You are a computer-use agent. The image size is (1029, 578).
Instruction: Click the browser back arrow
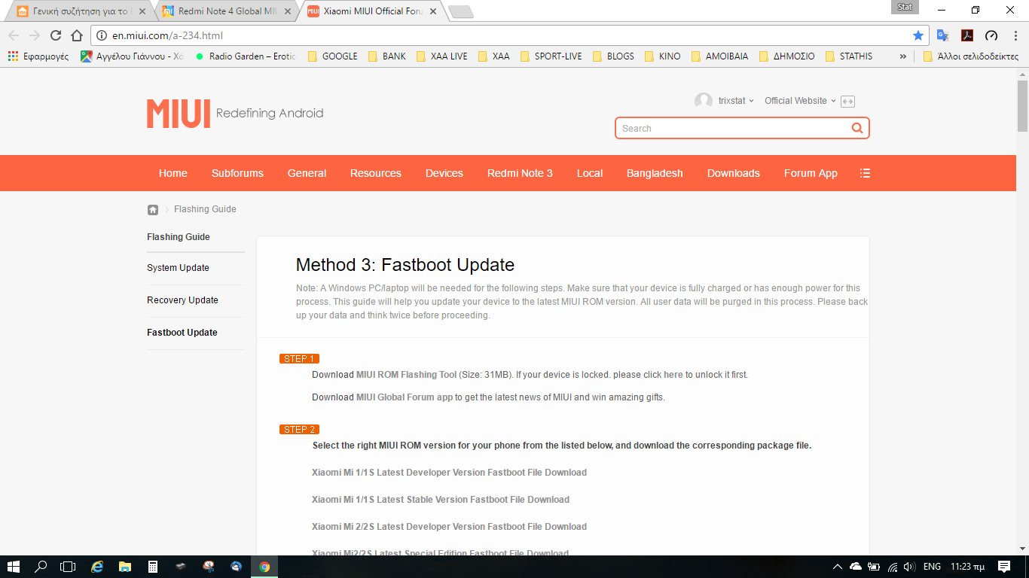point(14,35)
